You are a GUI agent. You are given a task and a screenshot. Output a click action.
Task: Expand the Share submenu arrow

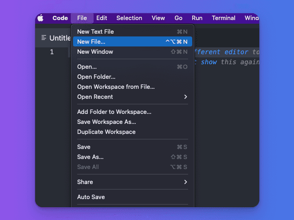185,182
